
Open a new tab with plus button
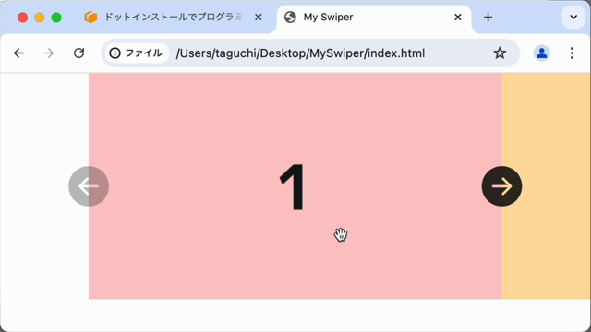coord(488,18)
